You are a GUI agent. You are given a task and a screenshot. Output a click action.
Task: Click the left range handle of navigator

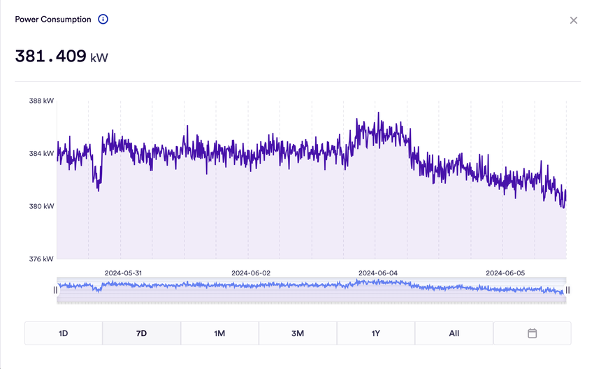(x=55, y=290)
